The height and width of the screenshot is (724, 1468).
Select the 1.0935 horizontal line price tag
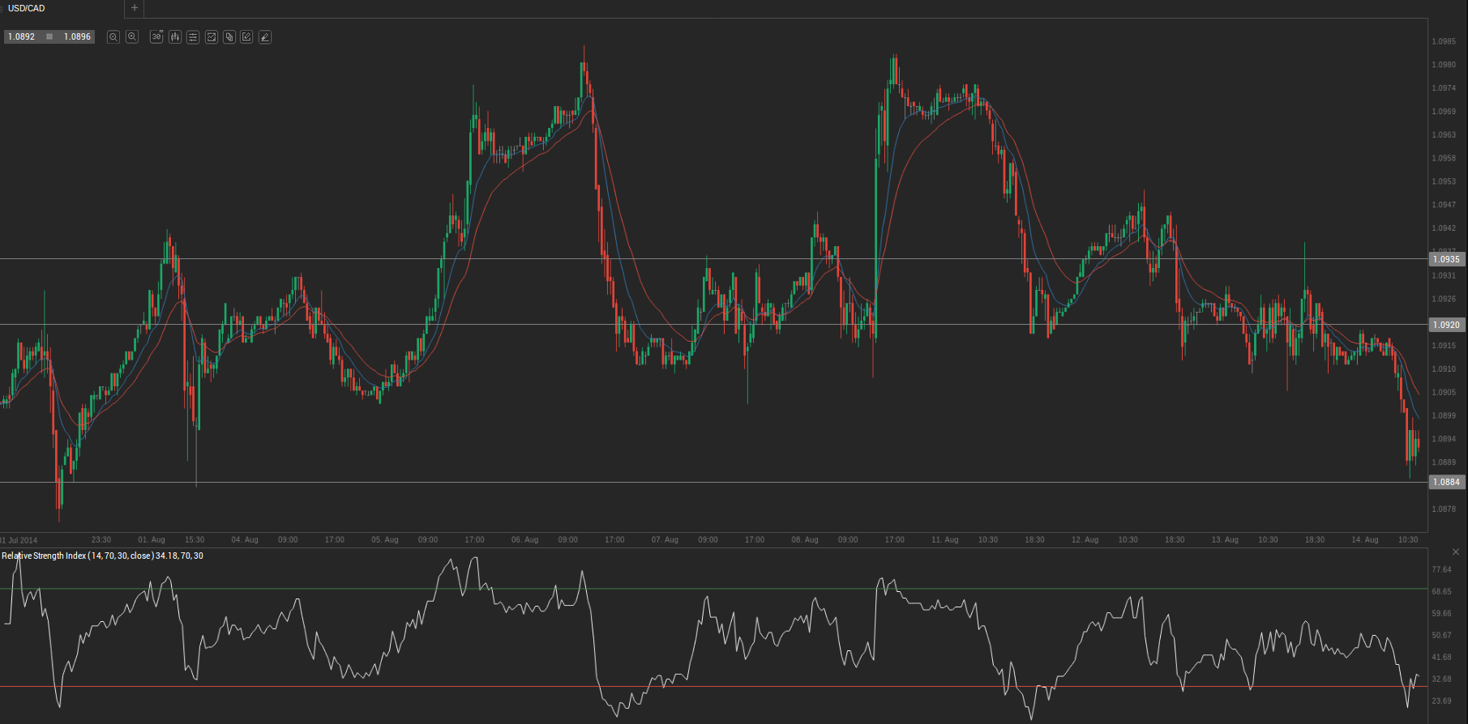pyautogui.click(x=1446, y=259)
